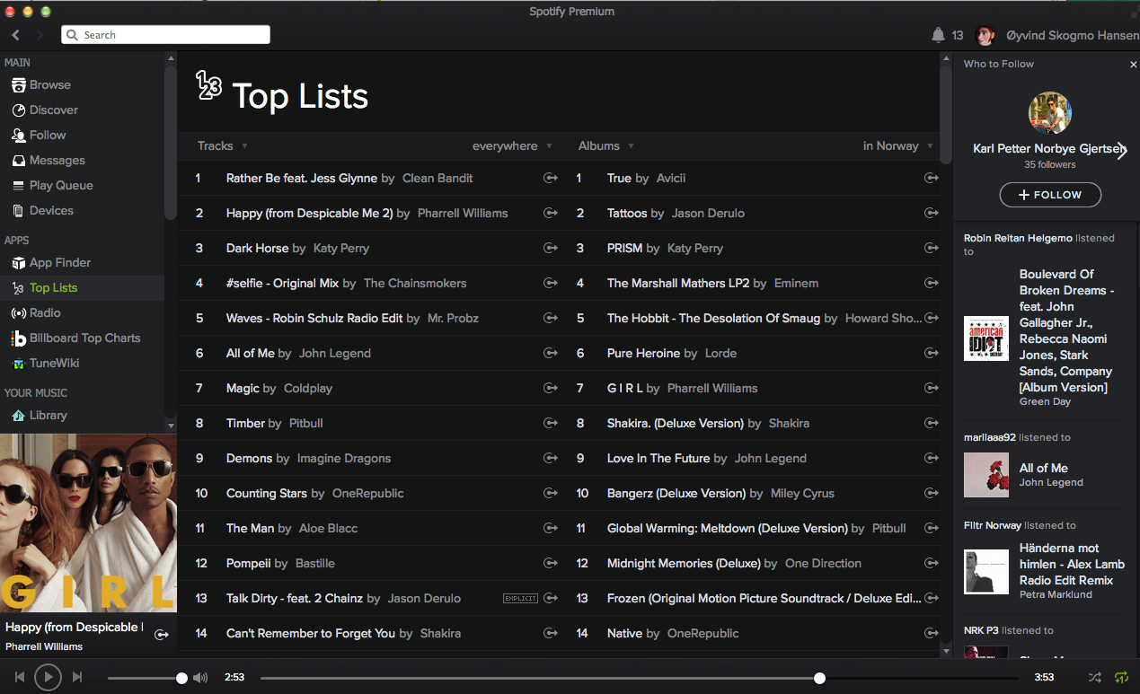Viewport: 1140px width, 694px height.
Task: Toggle shuffle playback
Action: (1094, 677)
